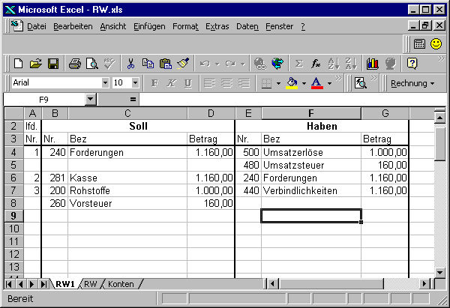Toggle Bold formatting button
Image resolution: width=450 pixels, height=308 pixels.
tap(155, 83)
